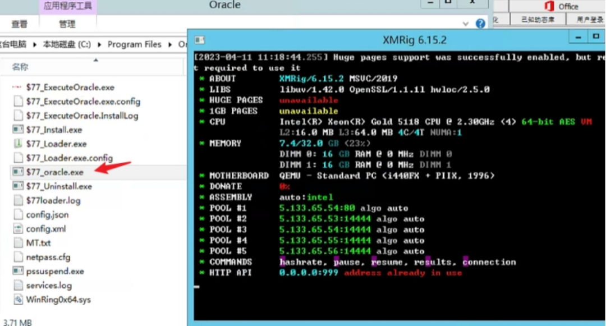The width and height of the screenshot is (606, 326).
Task: Maximize the XMRig 6.15.2 window
Action: 596,36
